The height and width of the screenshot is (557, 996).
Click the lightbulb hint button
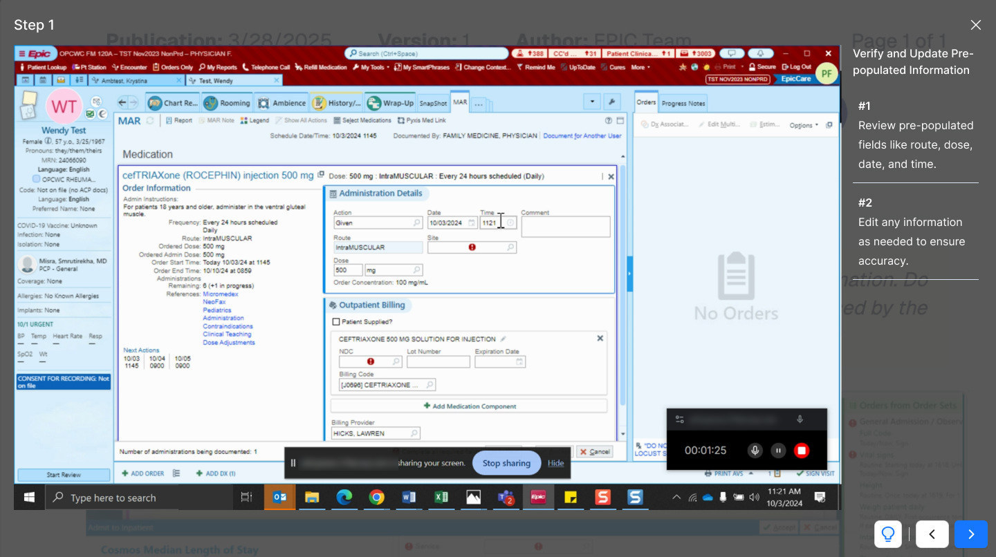pos(888,534)
